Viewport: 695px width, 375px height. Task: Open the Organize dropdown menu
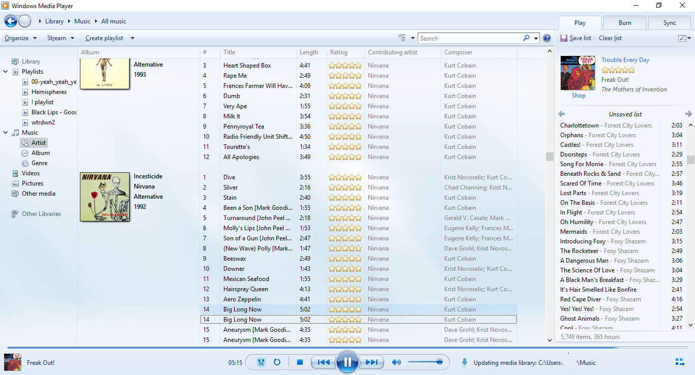tap(20, 38)
